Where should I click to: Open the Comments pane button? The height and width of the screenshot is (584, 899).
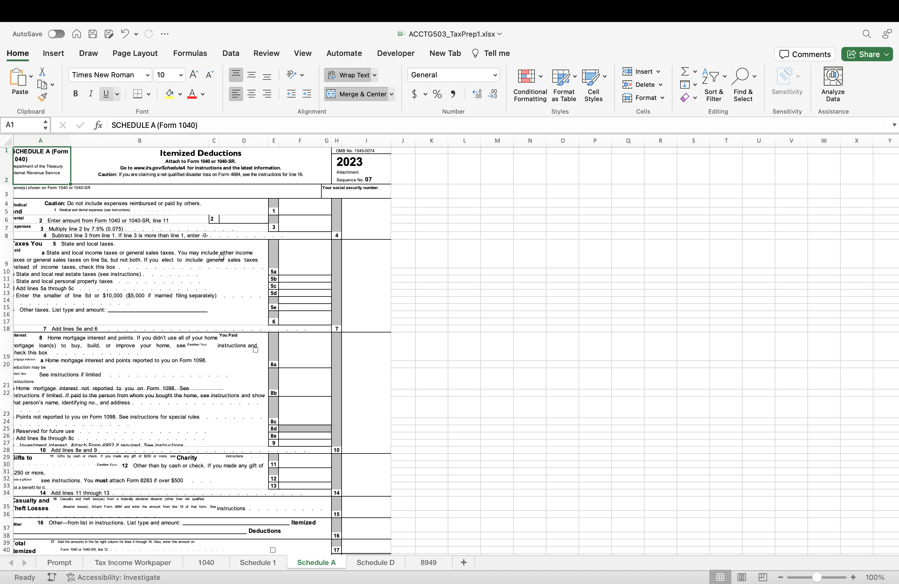804,54
